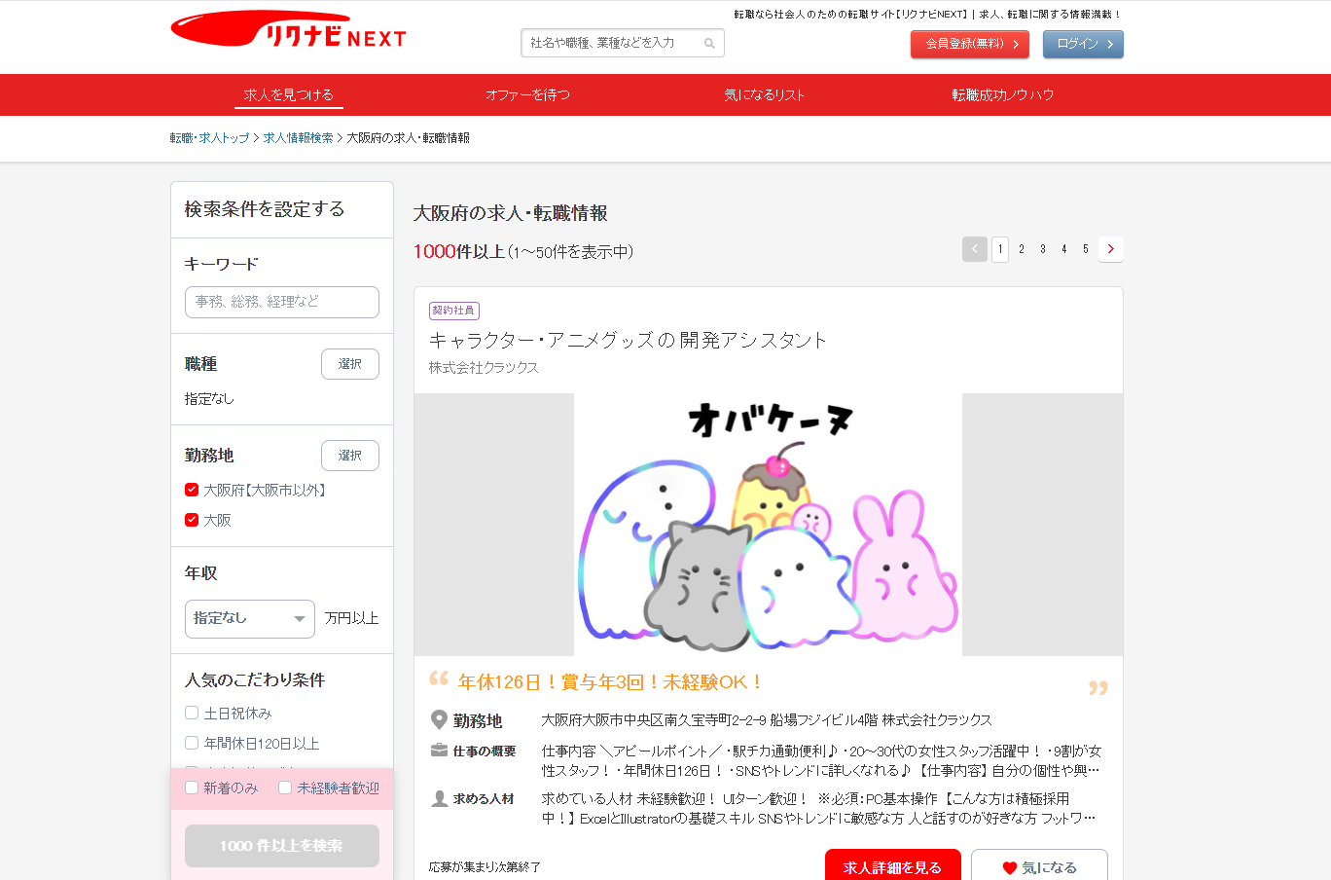Open the 求人を見つける tab
The height and width of the screenshot is (880, 1331).
[289, 94]
